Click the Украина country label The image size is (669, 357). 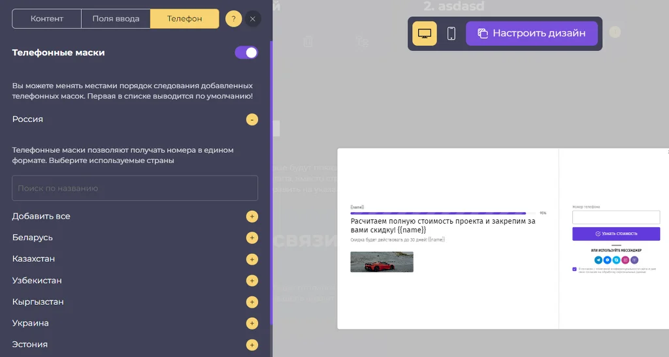coord(30,323)
